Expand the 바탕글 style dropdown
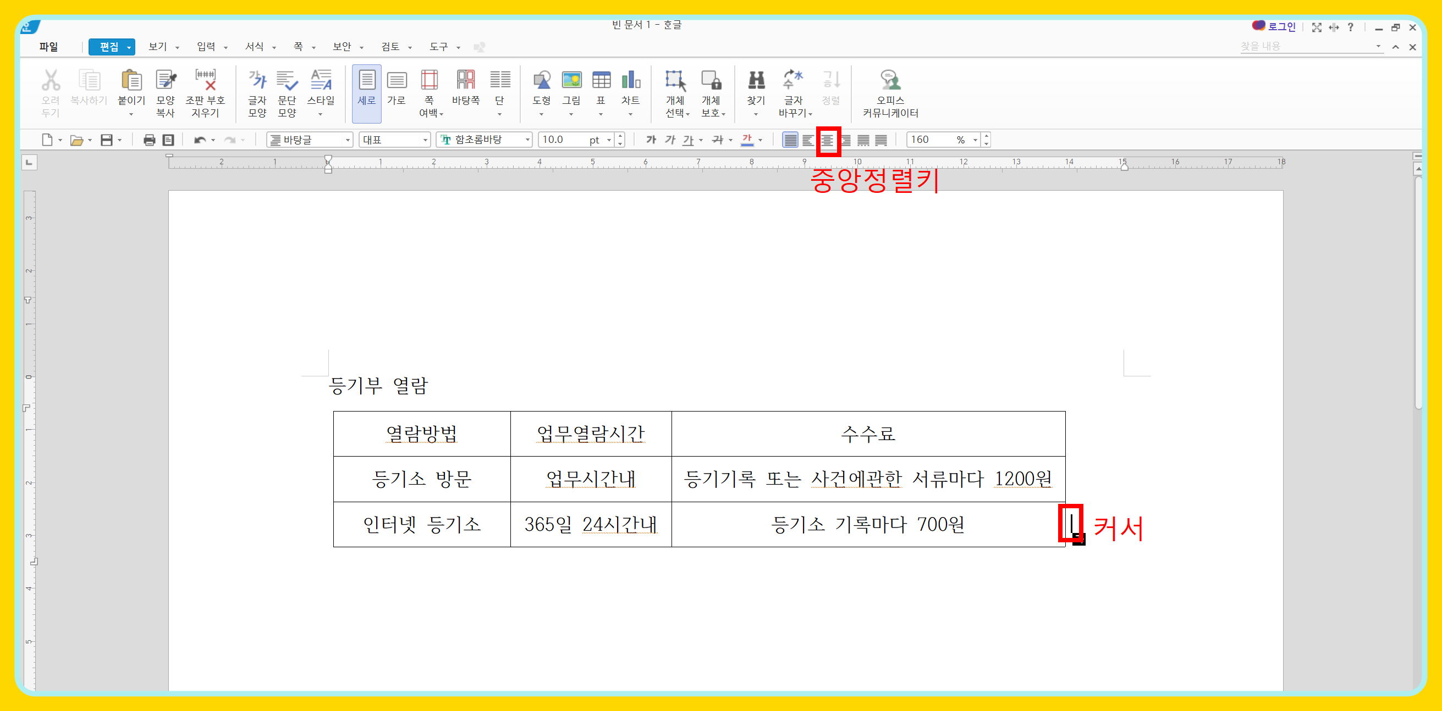Screen dimensions: 1442x711 (348, 140)
